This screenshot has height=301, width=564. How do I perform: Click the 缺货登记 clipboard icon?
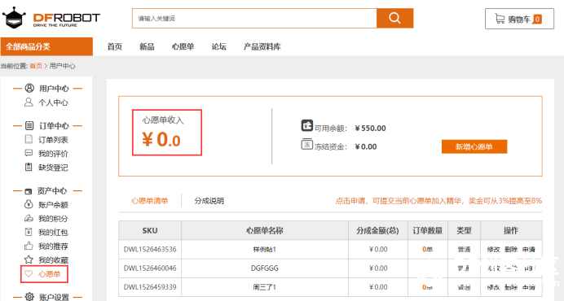coord(29,167)
